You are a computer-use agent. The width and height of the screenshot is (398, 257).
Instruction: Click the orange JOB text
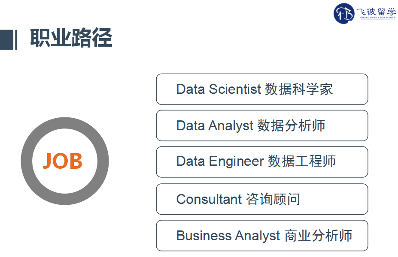[63, 161]
